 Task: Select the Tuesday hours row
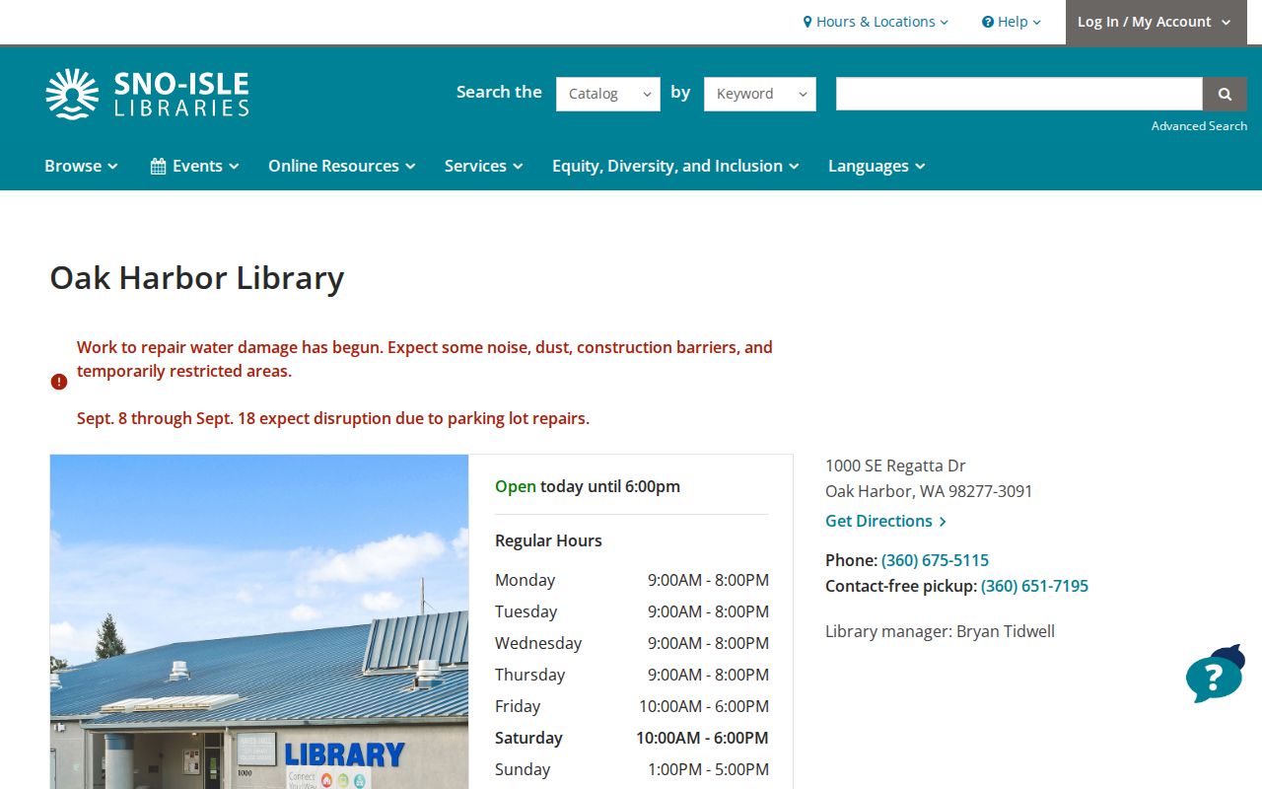point(632,611)
